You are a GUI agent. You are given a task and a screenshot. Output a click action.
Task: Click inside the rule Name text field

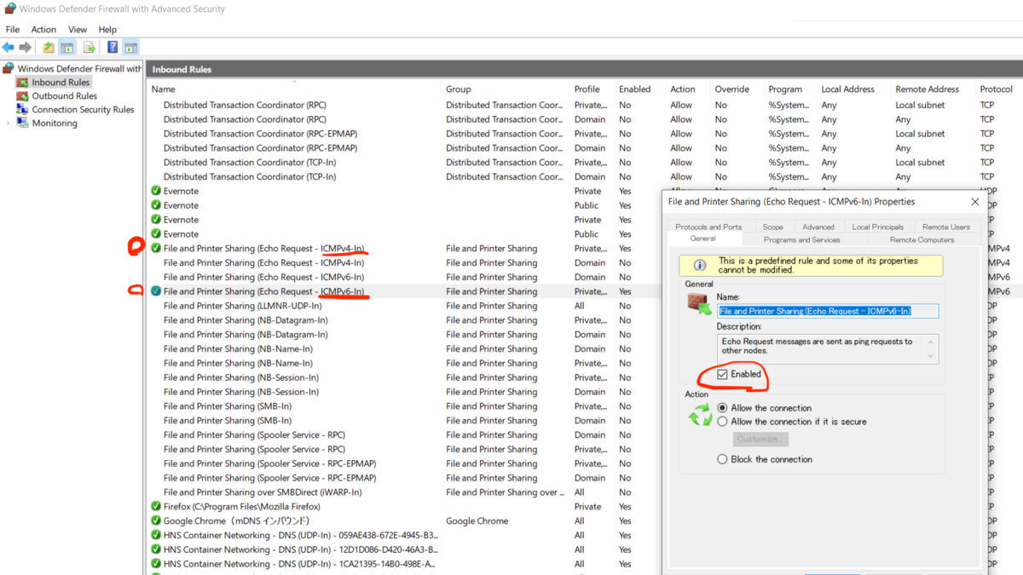point(828,311)
